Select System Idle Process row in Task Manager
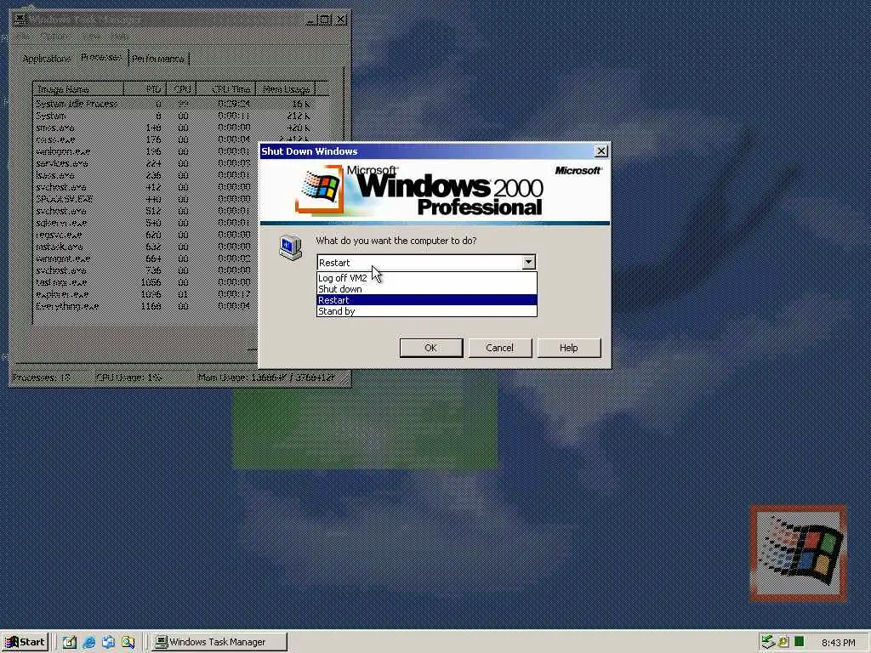Screen dimensions: 871x653 [173, 104]
